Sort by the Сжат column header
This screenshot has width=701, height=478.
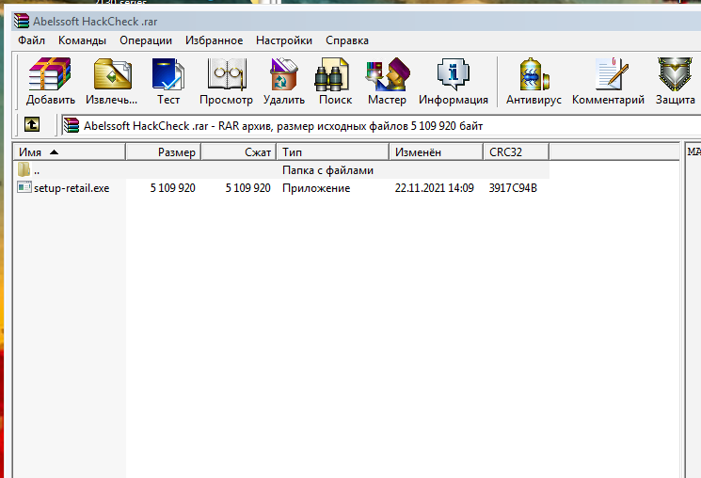pyautogui.click(x=239, y=152)
